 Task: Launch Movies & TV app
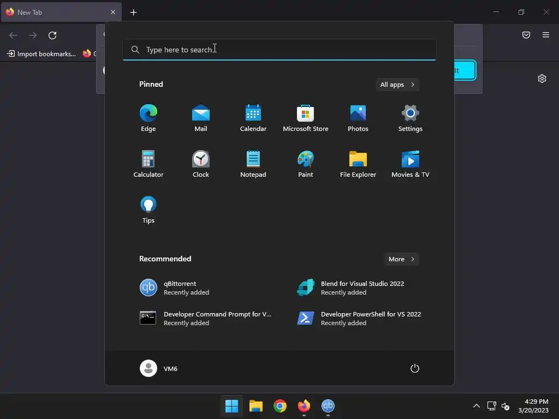click(x=411, y=164)
